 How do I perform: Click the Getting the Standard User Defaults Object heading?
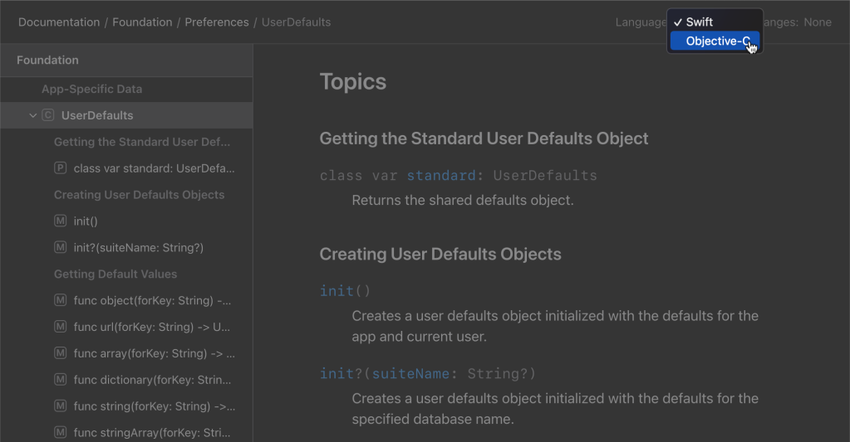[x=484, y=138]
